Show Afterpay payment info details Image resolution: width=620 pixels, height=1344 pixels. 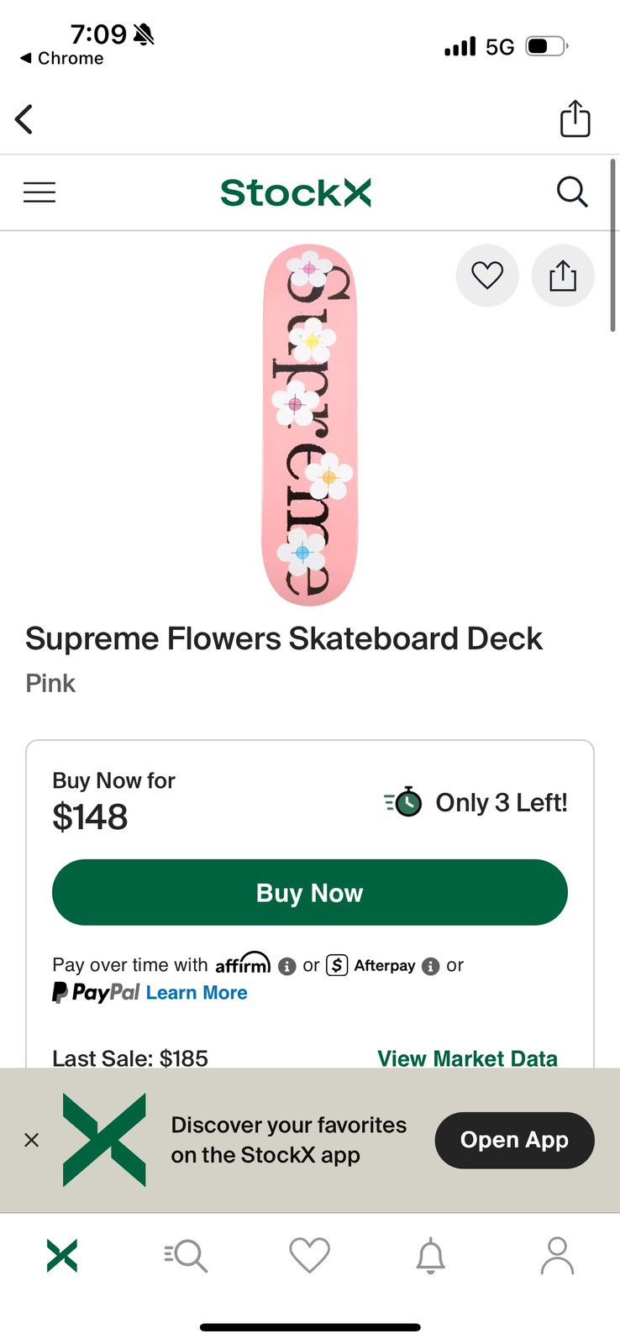(x=432, y=967)
